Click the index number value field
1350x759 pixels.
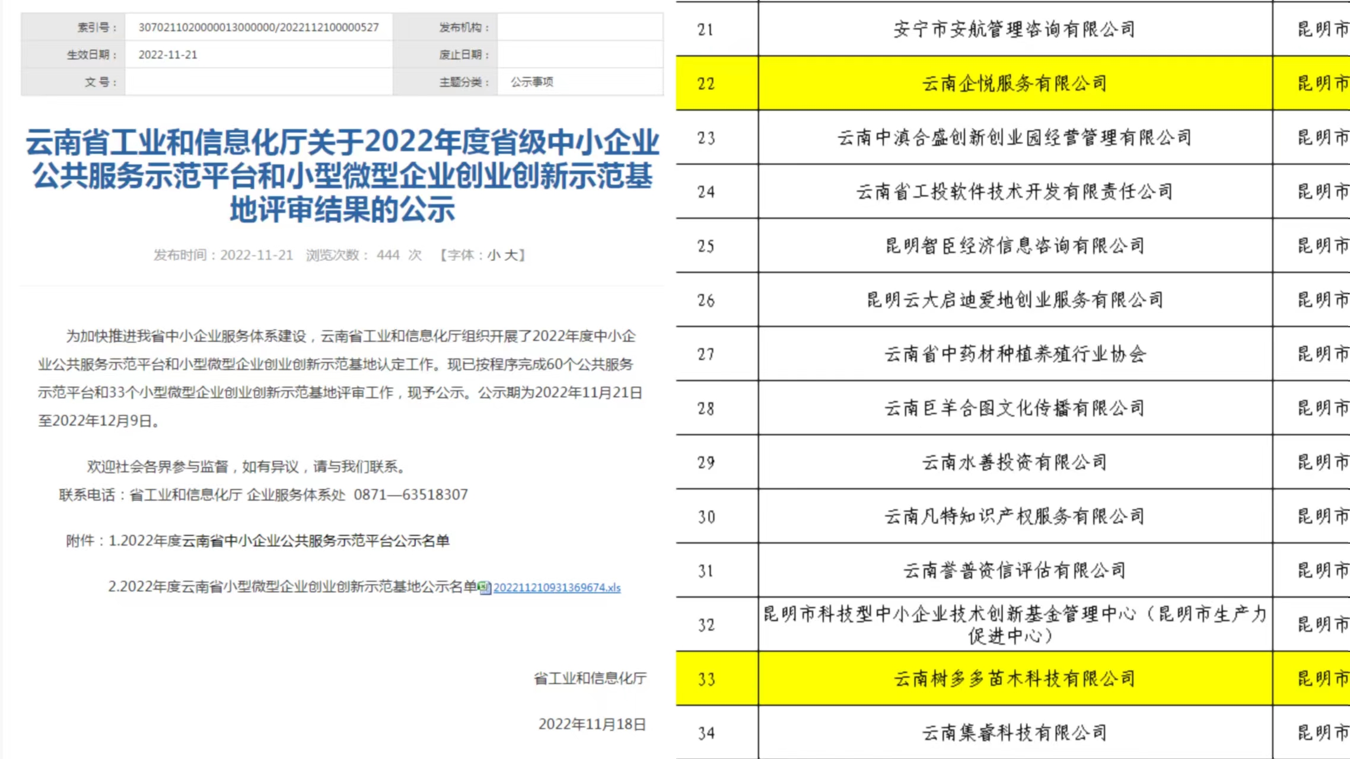[259, 27]
